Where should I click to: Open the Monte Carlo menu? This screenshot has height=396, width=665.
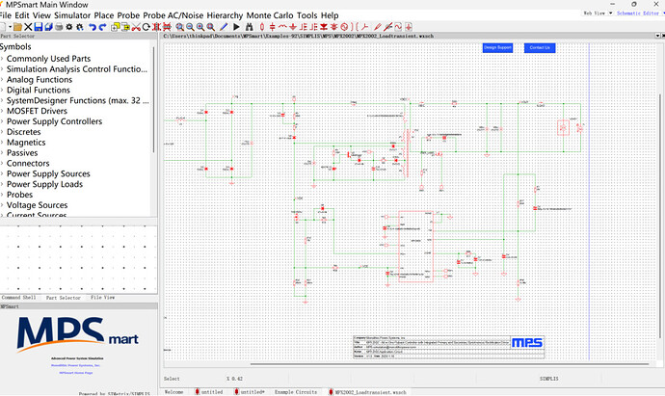(269, 16)
